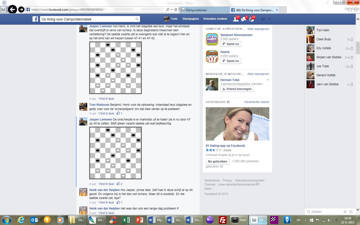Viewport: 360px width, 225px height.
Task: Open the friend requests notifications icon
Action: click(236, 19)
